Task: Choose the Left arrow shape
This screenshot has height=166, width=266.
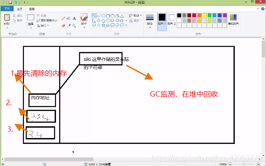Action: click(117, 20)
